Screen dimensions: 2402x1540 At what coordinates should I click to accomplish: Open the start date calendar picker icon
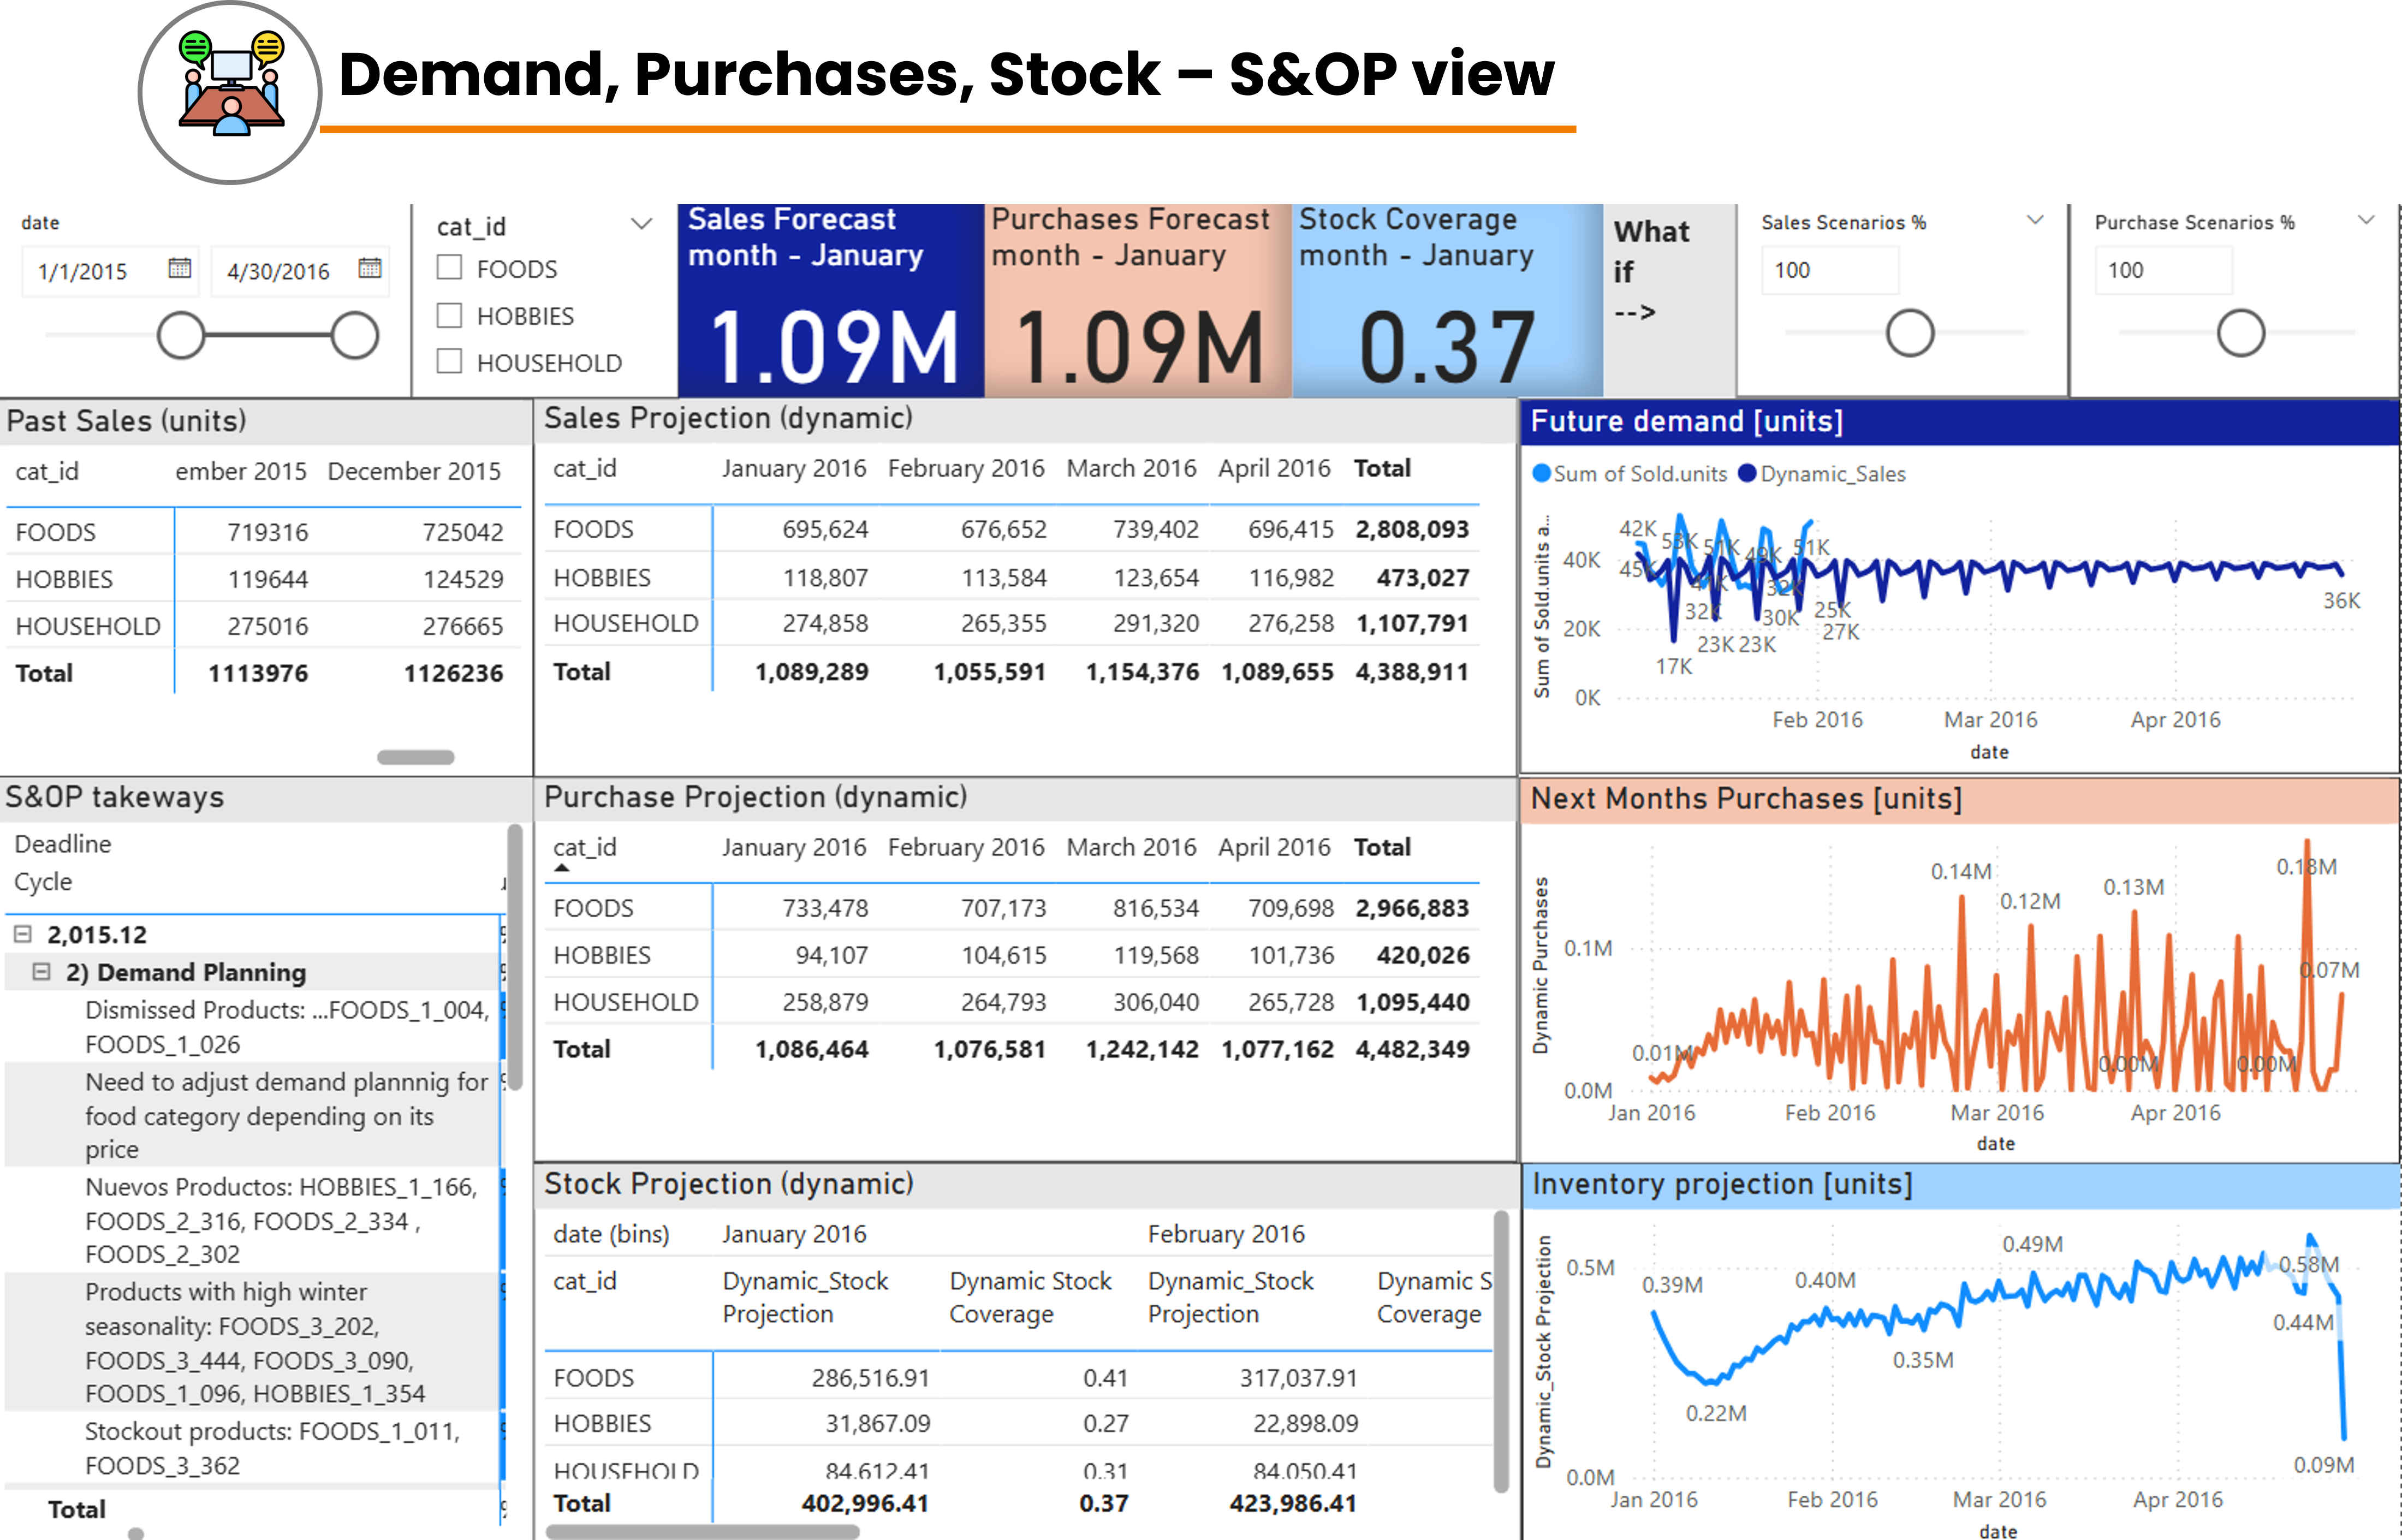(x=180, y=268)
